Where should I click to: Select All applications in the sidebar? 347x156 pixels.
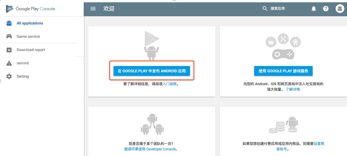coord(30,23)
